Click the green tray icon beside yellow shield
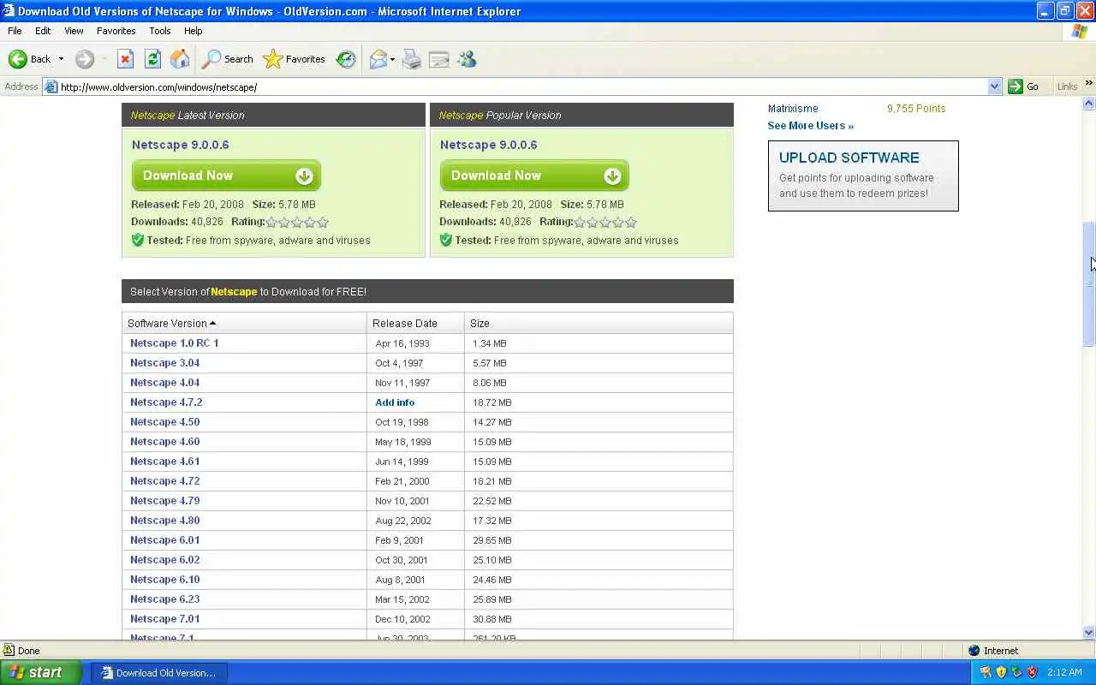Image resolution: width=1096 pixels, height=685 pixels. tap(1016, 672)
